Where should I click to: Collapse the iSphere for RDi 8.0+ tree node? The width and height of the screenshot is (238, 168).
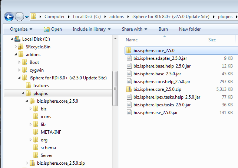click(19, 78)
